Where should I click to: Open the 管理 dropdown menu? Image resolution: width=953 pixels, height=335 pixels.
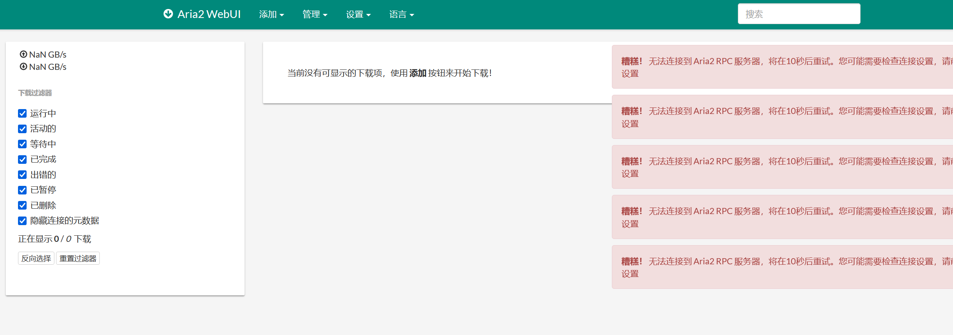315,14
